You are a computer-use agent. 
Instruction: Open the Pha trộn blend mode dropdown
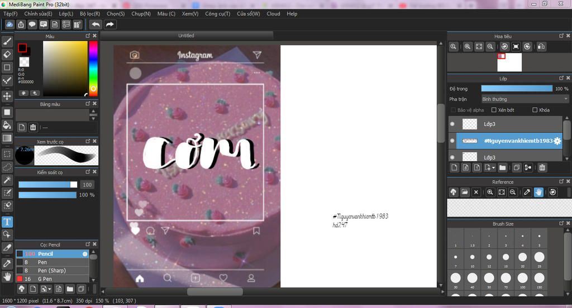(x=525, y=99)
